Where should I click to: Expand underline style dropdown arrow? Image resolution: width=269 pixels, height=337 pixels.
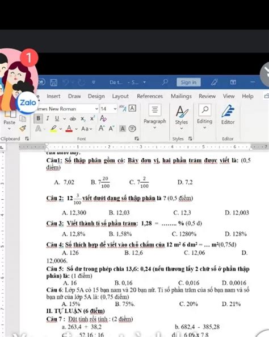click(64, 118)
